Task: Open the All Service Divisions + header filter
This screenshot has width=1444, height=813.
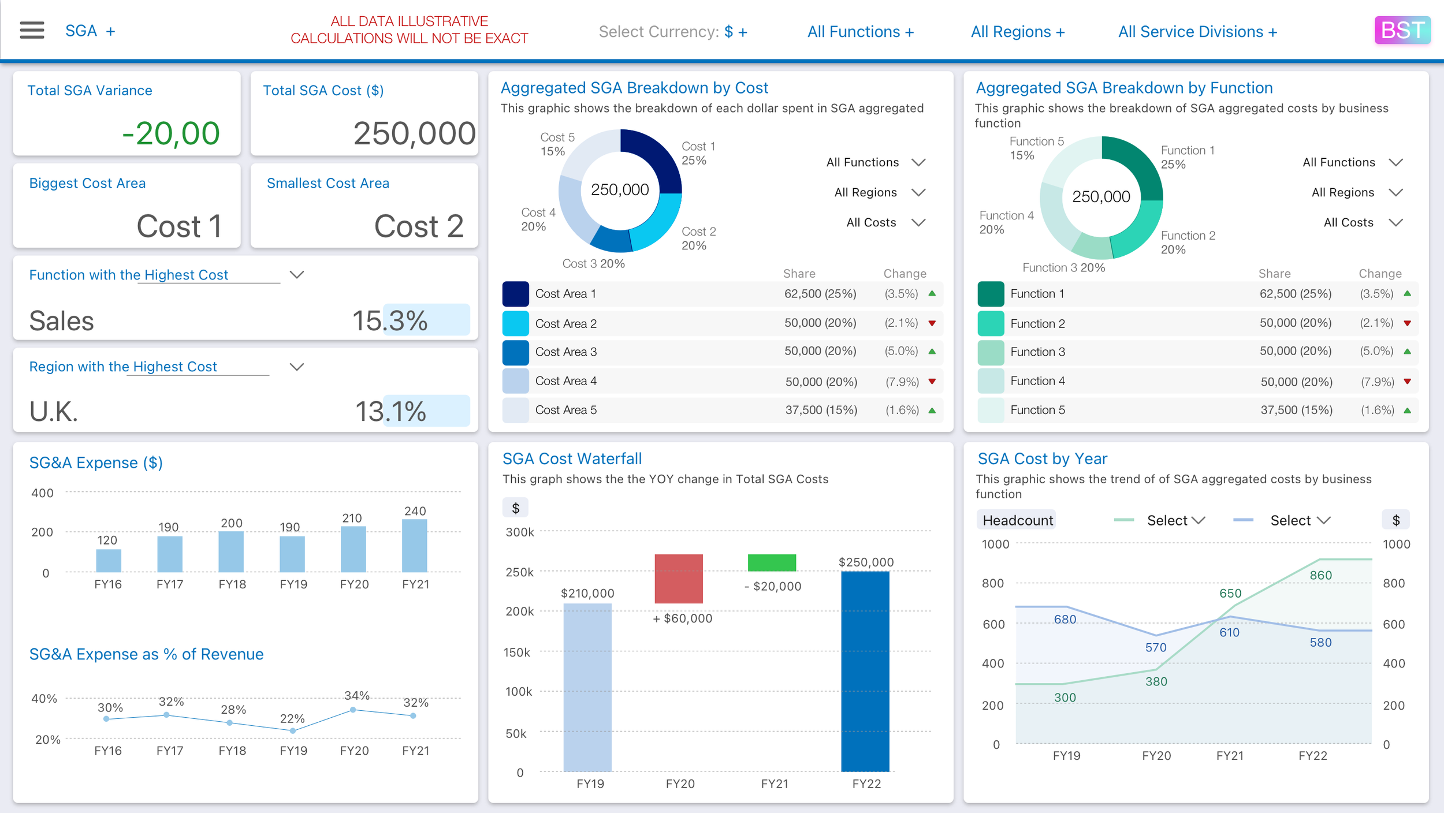Action: point(1197,32)
